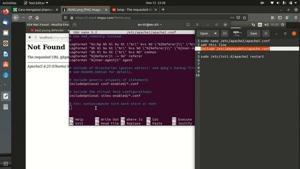The image size is (300, 169).
Task: Open Firefox library icon
Action: [273, 18]
